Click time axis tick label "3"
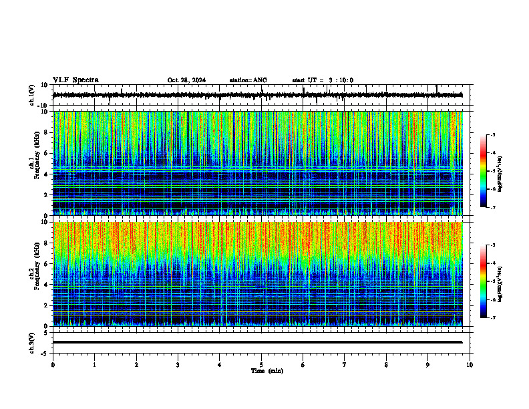The width and height of the screenshot is (529, 409). [178, 365]
